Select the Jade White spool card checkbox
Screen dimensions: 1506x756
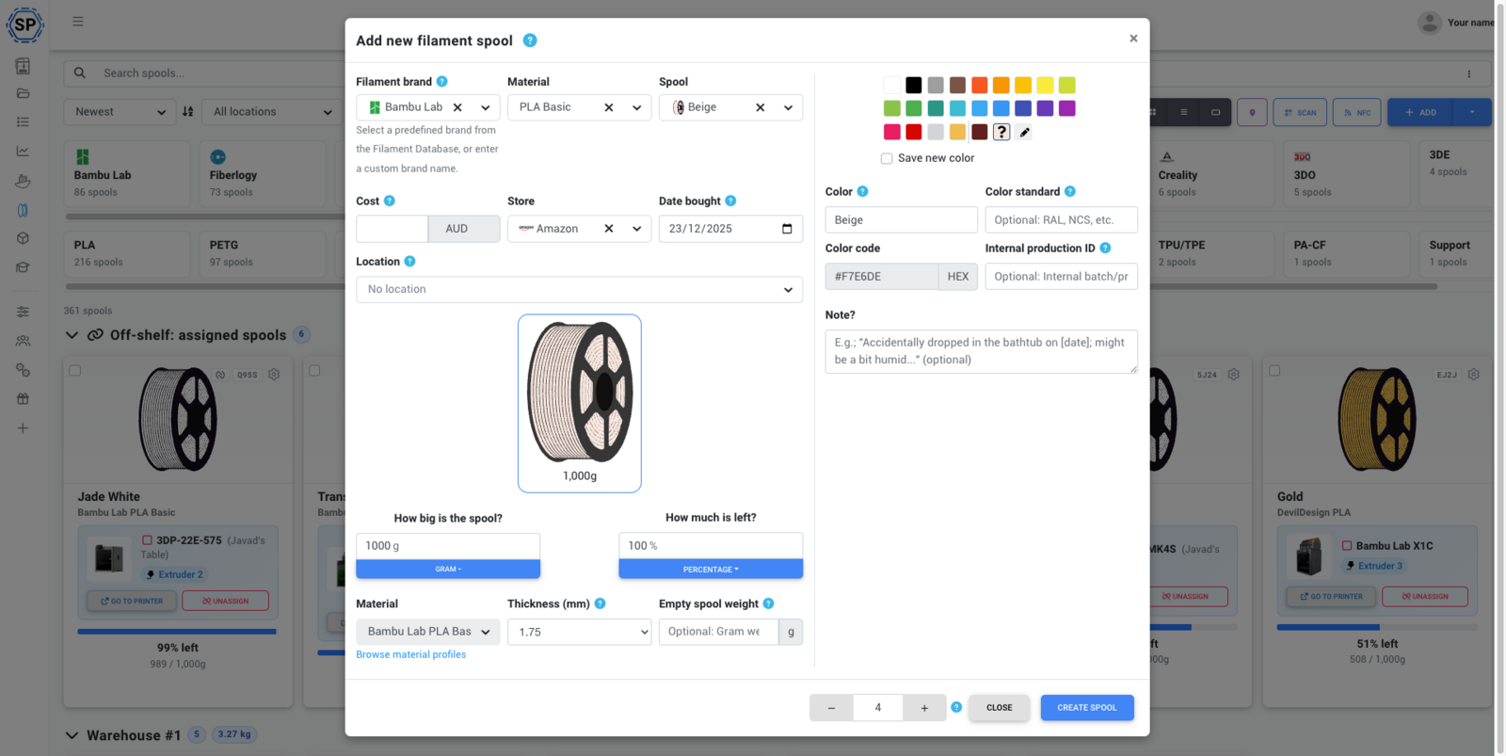click(x=75, y=371)
